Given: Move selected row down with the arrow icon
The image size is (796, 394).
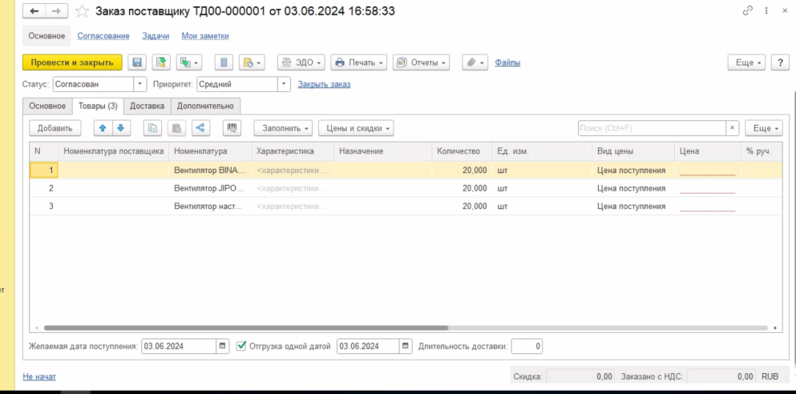Looking at the screenshot, I should pos(120,128).
